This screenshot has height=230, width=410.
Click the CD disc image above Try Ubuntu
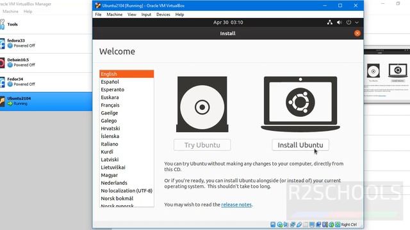(x=202, y=104)
